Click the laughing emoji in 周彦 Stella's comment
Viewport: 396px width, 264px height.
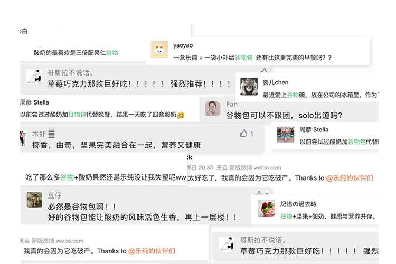click(181, 115)
